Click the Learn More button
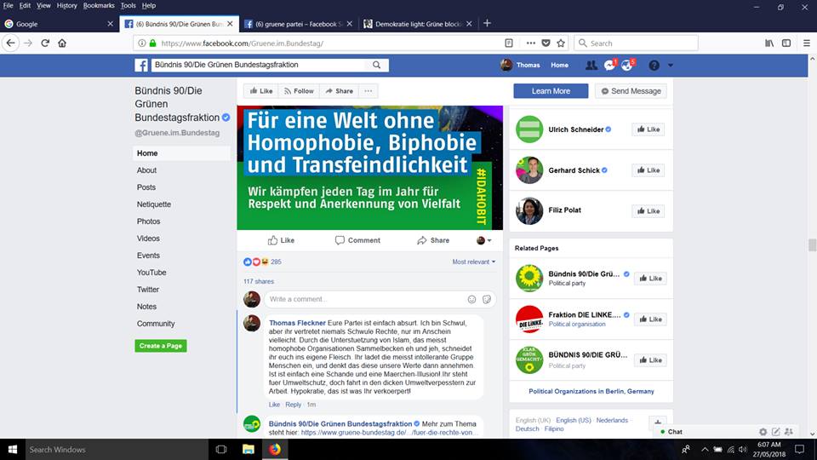Image resolution: width=817 pixels, height=460 pixels. point(551,91)
